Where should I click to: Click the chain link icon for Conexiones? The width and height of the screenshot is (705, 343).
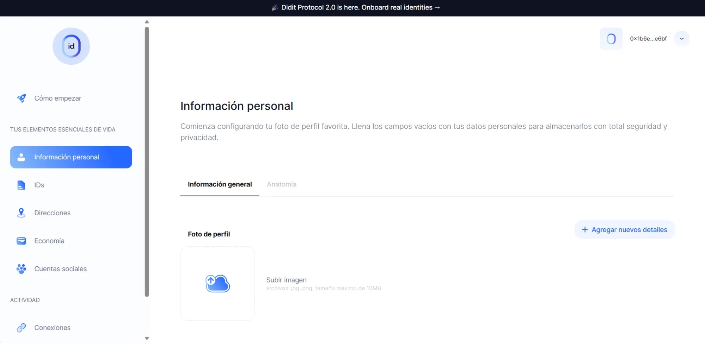(21, 328)
